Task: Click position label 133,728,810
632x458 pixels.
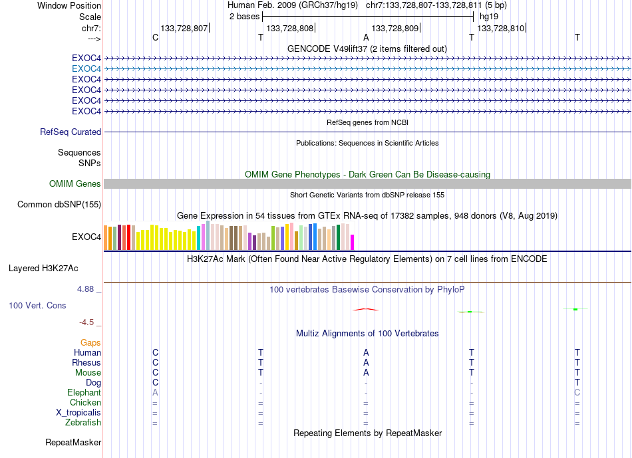Action: pos(500,28)
